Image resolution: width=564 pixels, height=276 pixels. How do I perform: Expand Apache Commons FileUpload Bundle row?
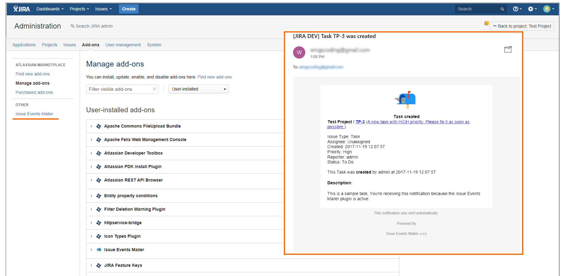click(x=91, y=126)
